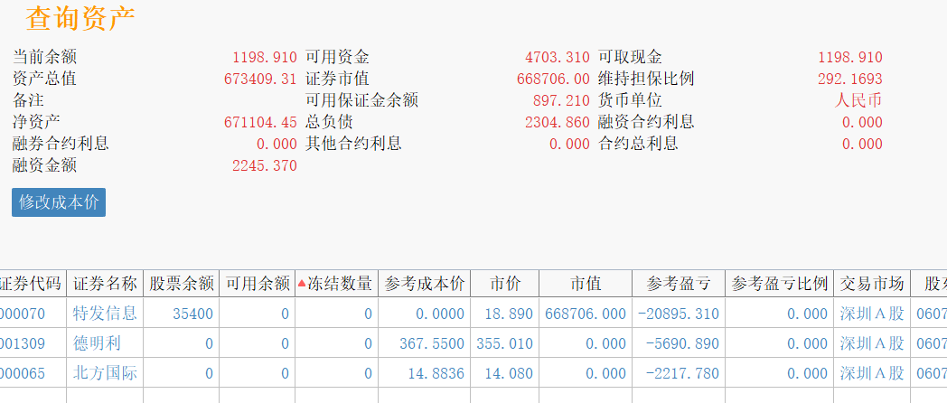
Task: Sort table by 证券代码 column header
Action: point(33,284)
